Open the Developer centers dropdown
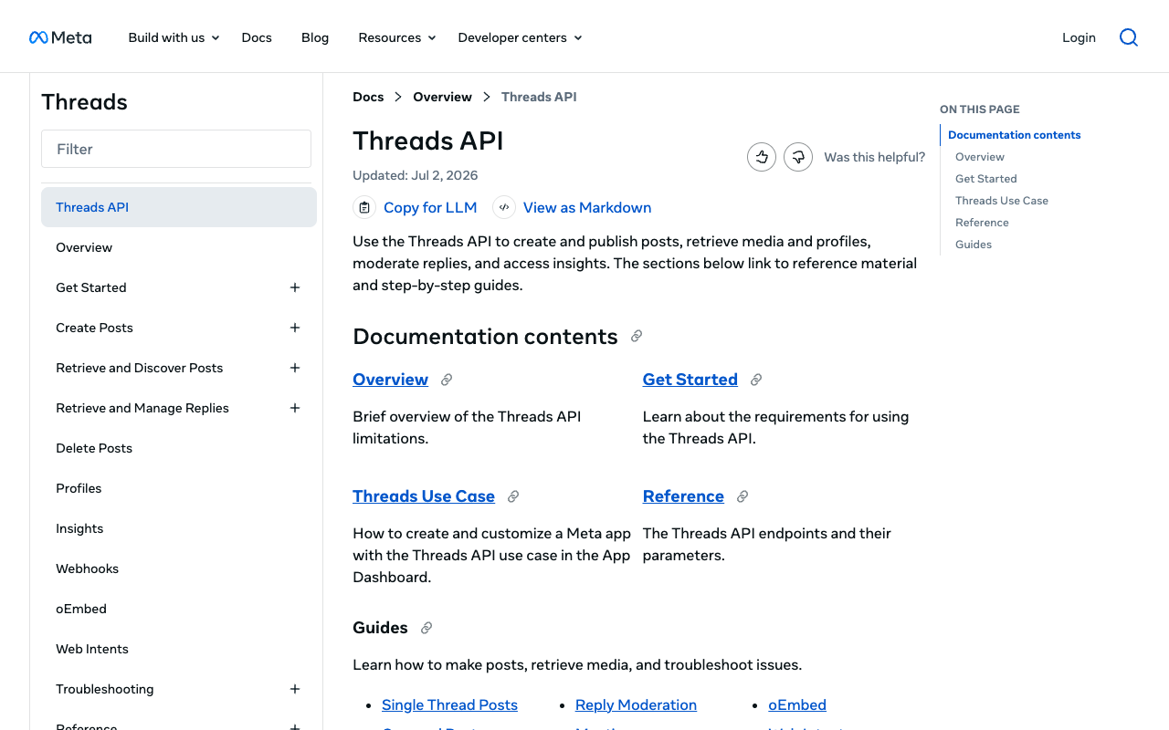 click(520, 37)
